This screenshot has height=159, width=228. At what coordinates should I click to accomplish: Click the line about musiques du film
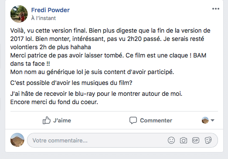71,83
